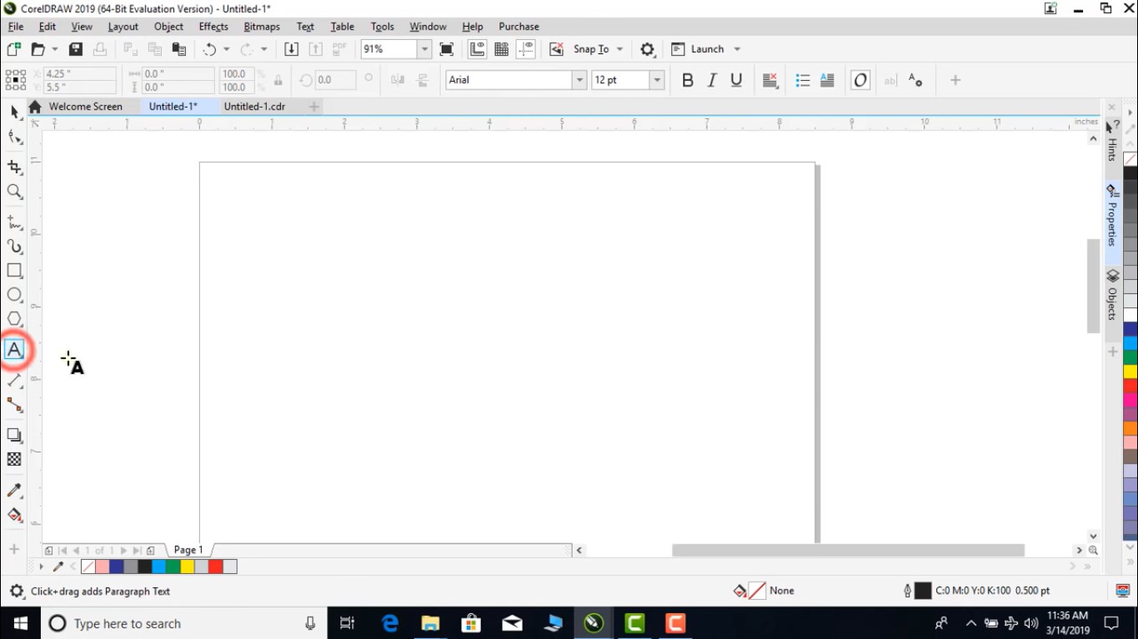This screenshot has height=639, width=1138.
Task: Select the Pick tool
Action: pyautogui.click(x=13, y=111)
